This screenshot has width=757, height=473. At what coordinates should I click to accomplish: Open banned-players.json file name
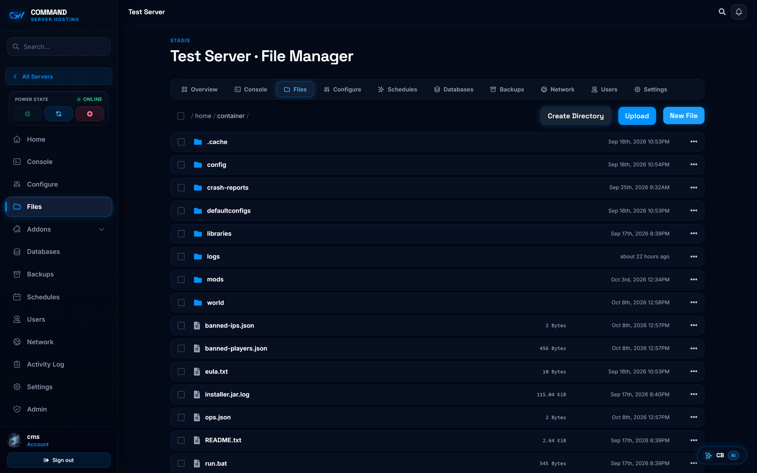(236, 348)
